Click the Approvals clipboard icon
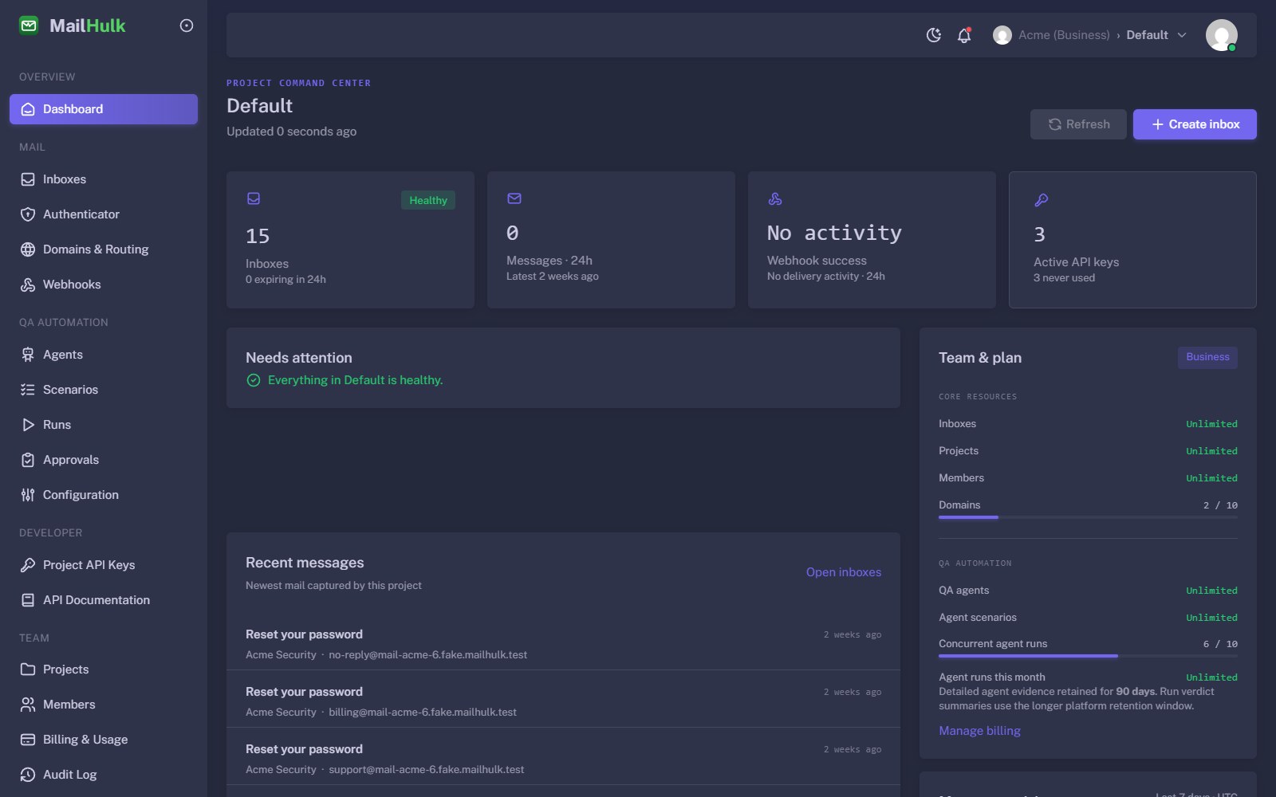Screen dimensions: 1276x797 coord(28,460)
